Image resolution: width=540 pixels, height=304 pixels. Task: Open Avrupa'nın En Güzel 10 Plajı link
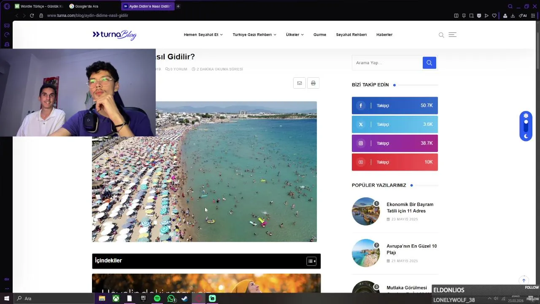click(x=412, y=249)
